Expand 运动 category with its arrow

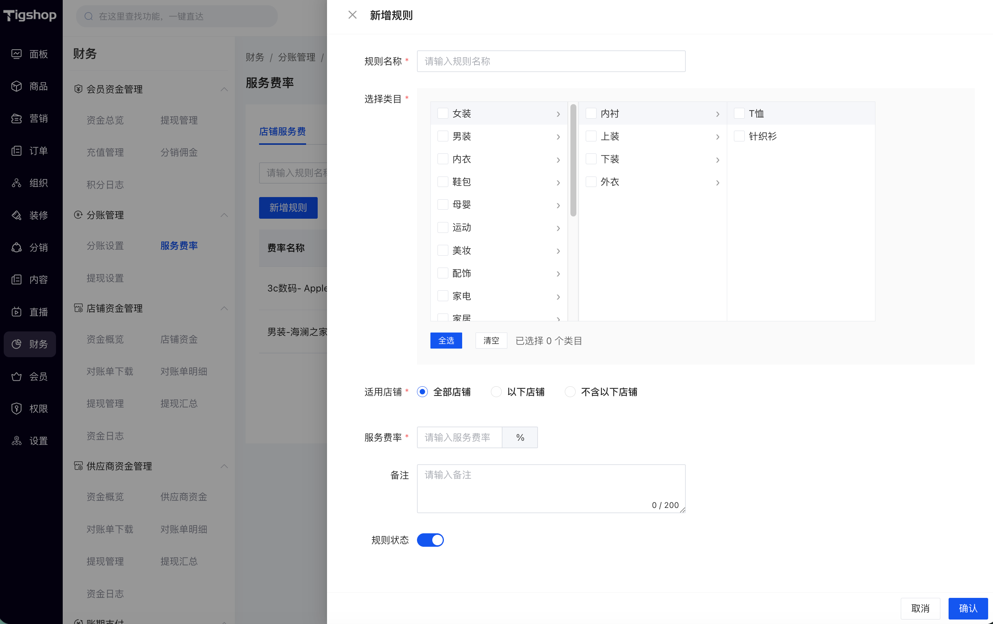point(558,228)
